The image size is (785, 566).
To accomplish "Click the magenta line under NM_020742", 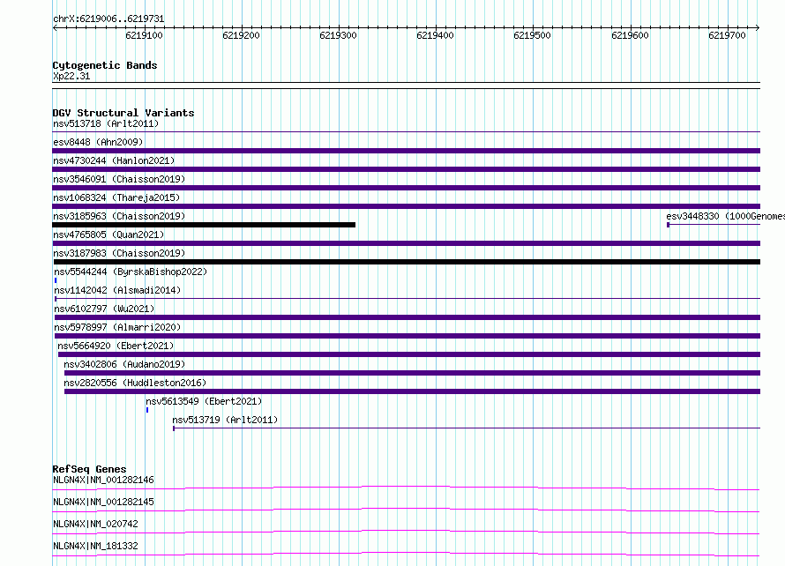I will tap(406, 532).
